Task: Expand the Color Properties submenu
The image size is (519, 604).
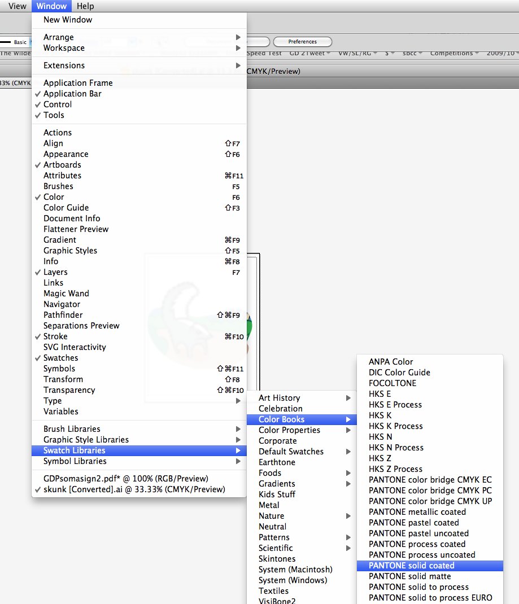Action: [302, 430]
